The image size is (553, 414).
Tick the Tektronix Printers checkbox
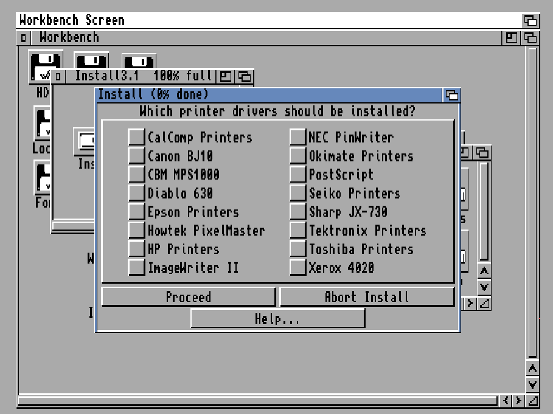pyautogui.click(x=297, y=231)
